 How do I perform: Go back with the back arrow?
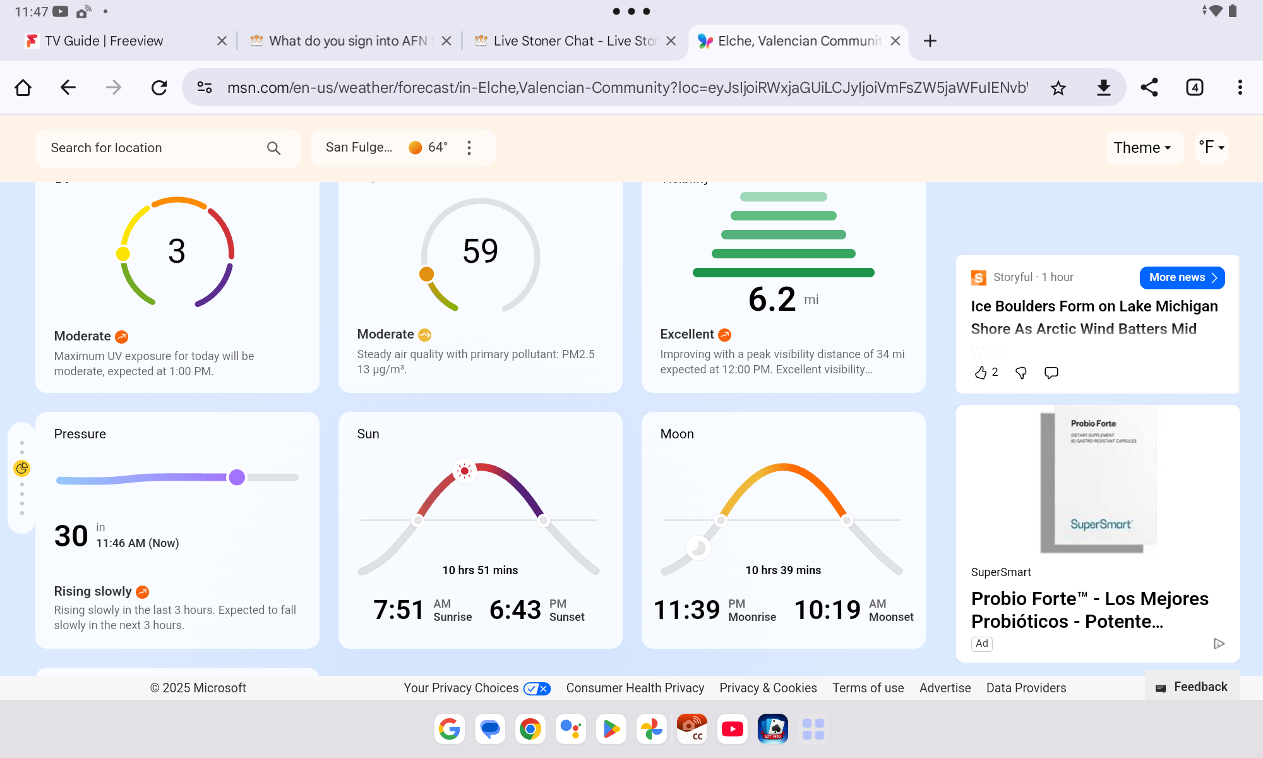[x=68, y=87]
